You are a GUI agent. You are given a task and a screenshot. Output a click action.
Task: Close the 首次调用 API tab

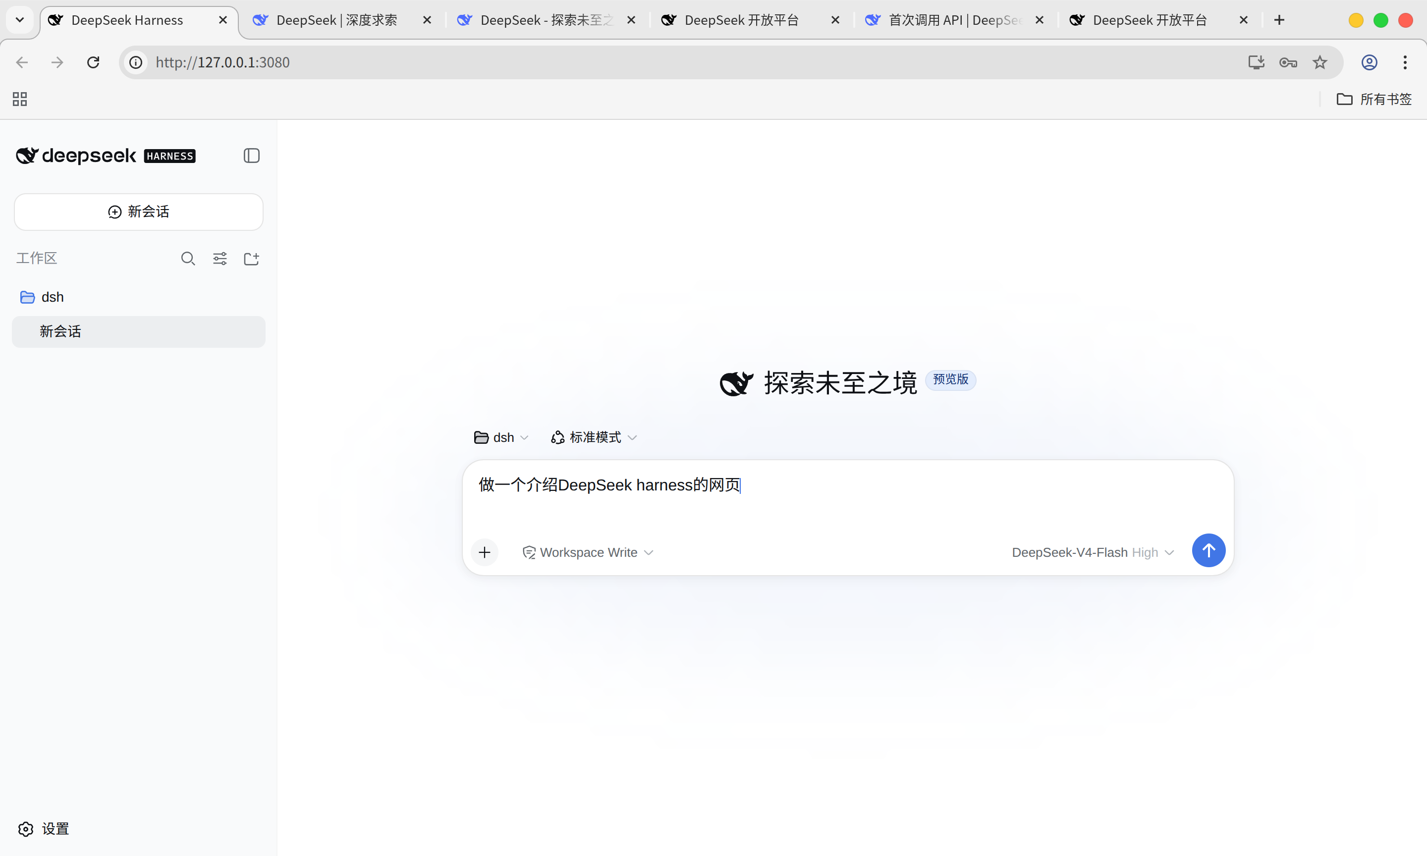1040,20
